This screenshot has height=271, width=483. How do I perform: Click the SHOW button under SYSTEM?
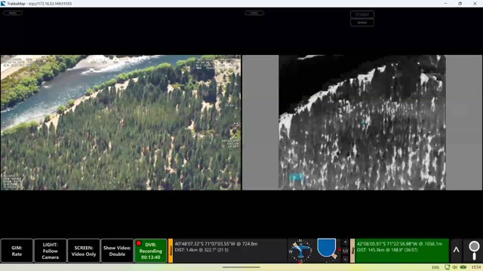click(362, 23)
